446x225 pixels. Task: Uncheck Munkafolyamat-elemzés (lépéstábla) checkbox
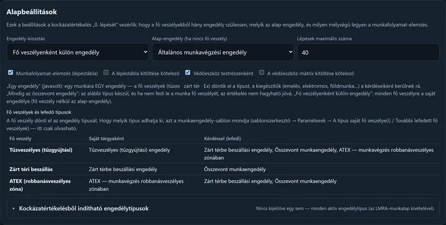11,73
